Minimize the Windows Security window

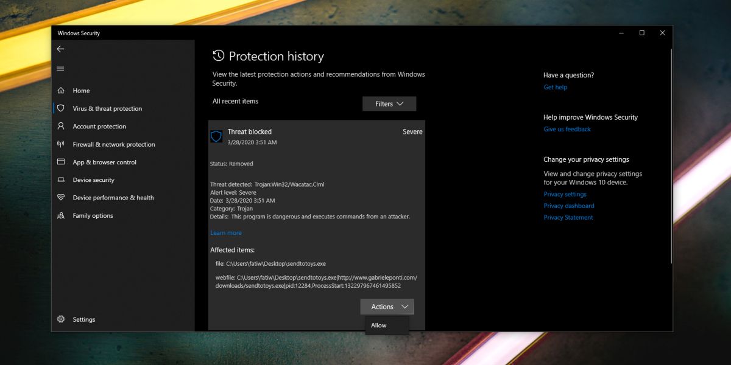coord(621,33)
